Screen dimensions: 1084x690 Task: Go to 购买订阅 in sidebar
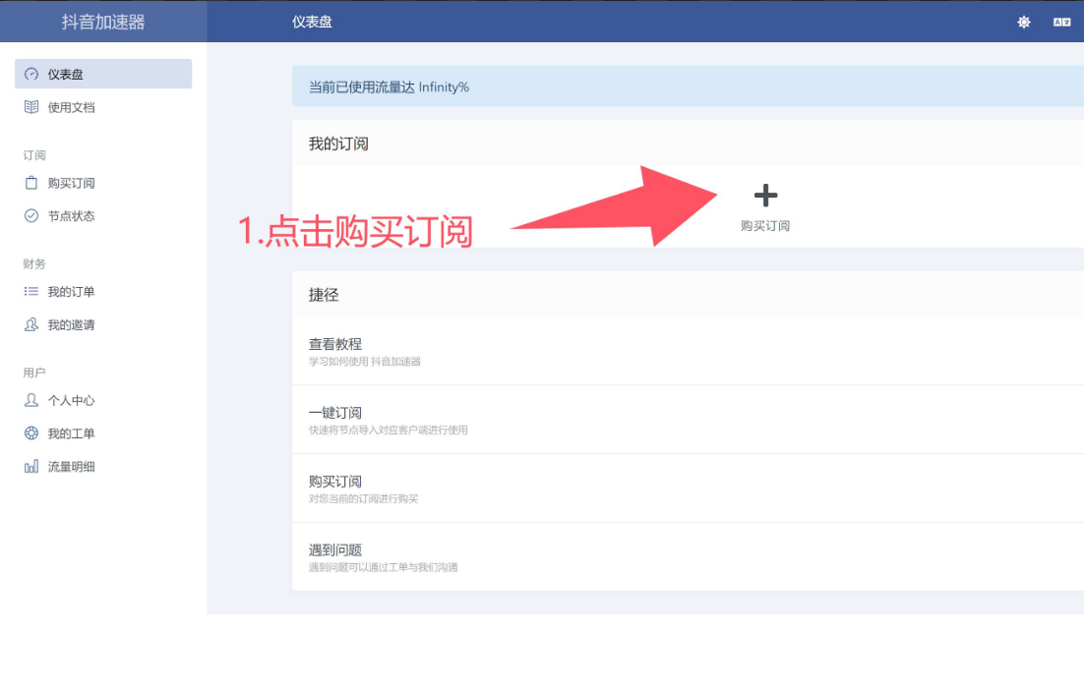pos(103,183)
